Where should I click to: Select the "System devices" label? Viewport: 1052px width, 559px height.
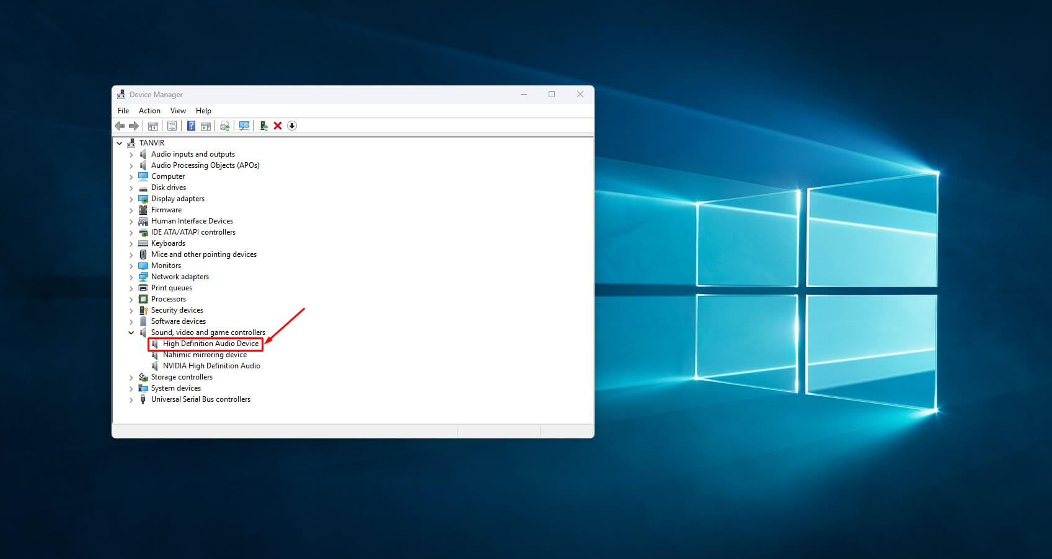(176, 388)
